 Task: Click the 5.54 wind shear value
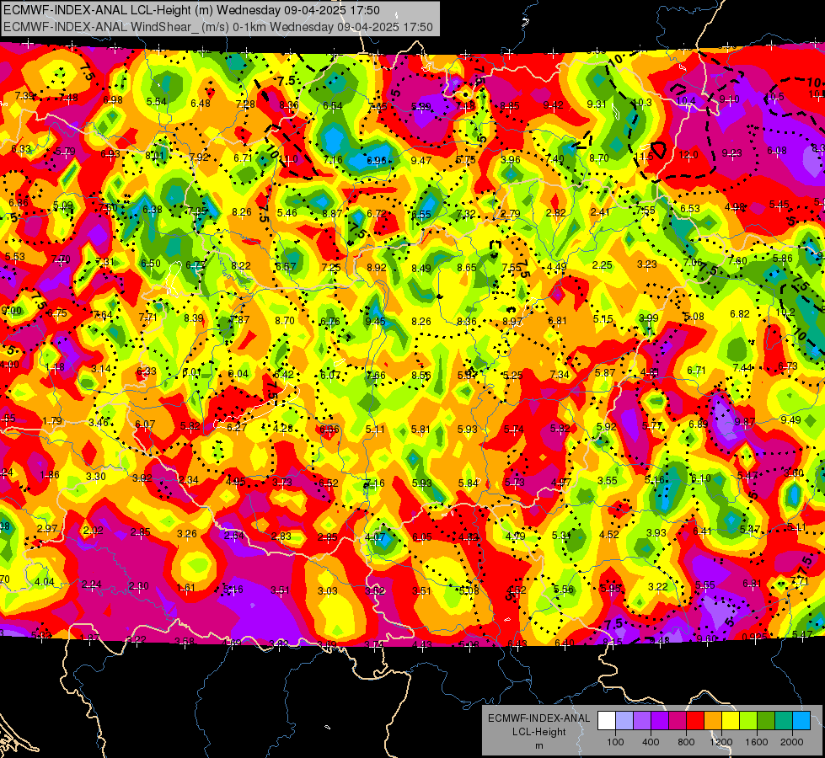(x=157, y=101)
